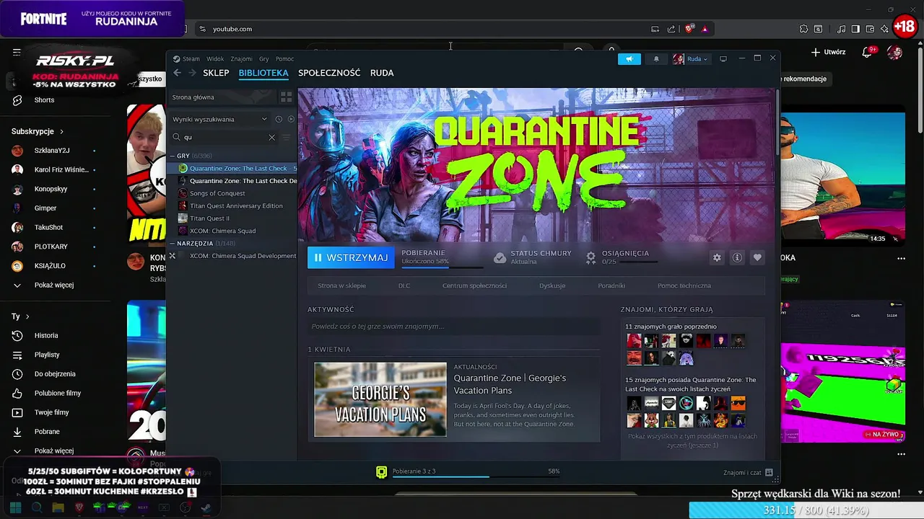Select XCOM: Chimera Squad game entry
Viewport: 924px width, 519px height.
point(232,231)
